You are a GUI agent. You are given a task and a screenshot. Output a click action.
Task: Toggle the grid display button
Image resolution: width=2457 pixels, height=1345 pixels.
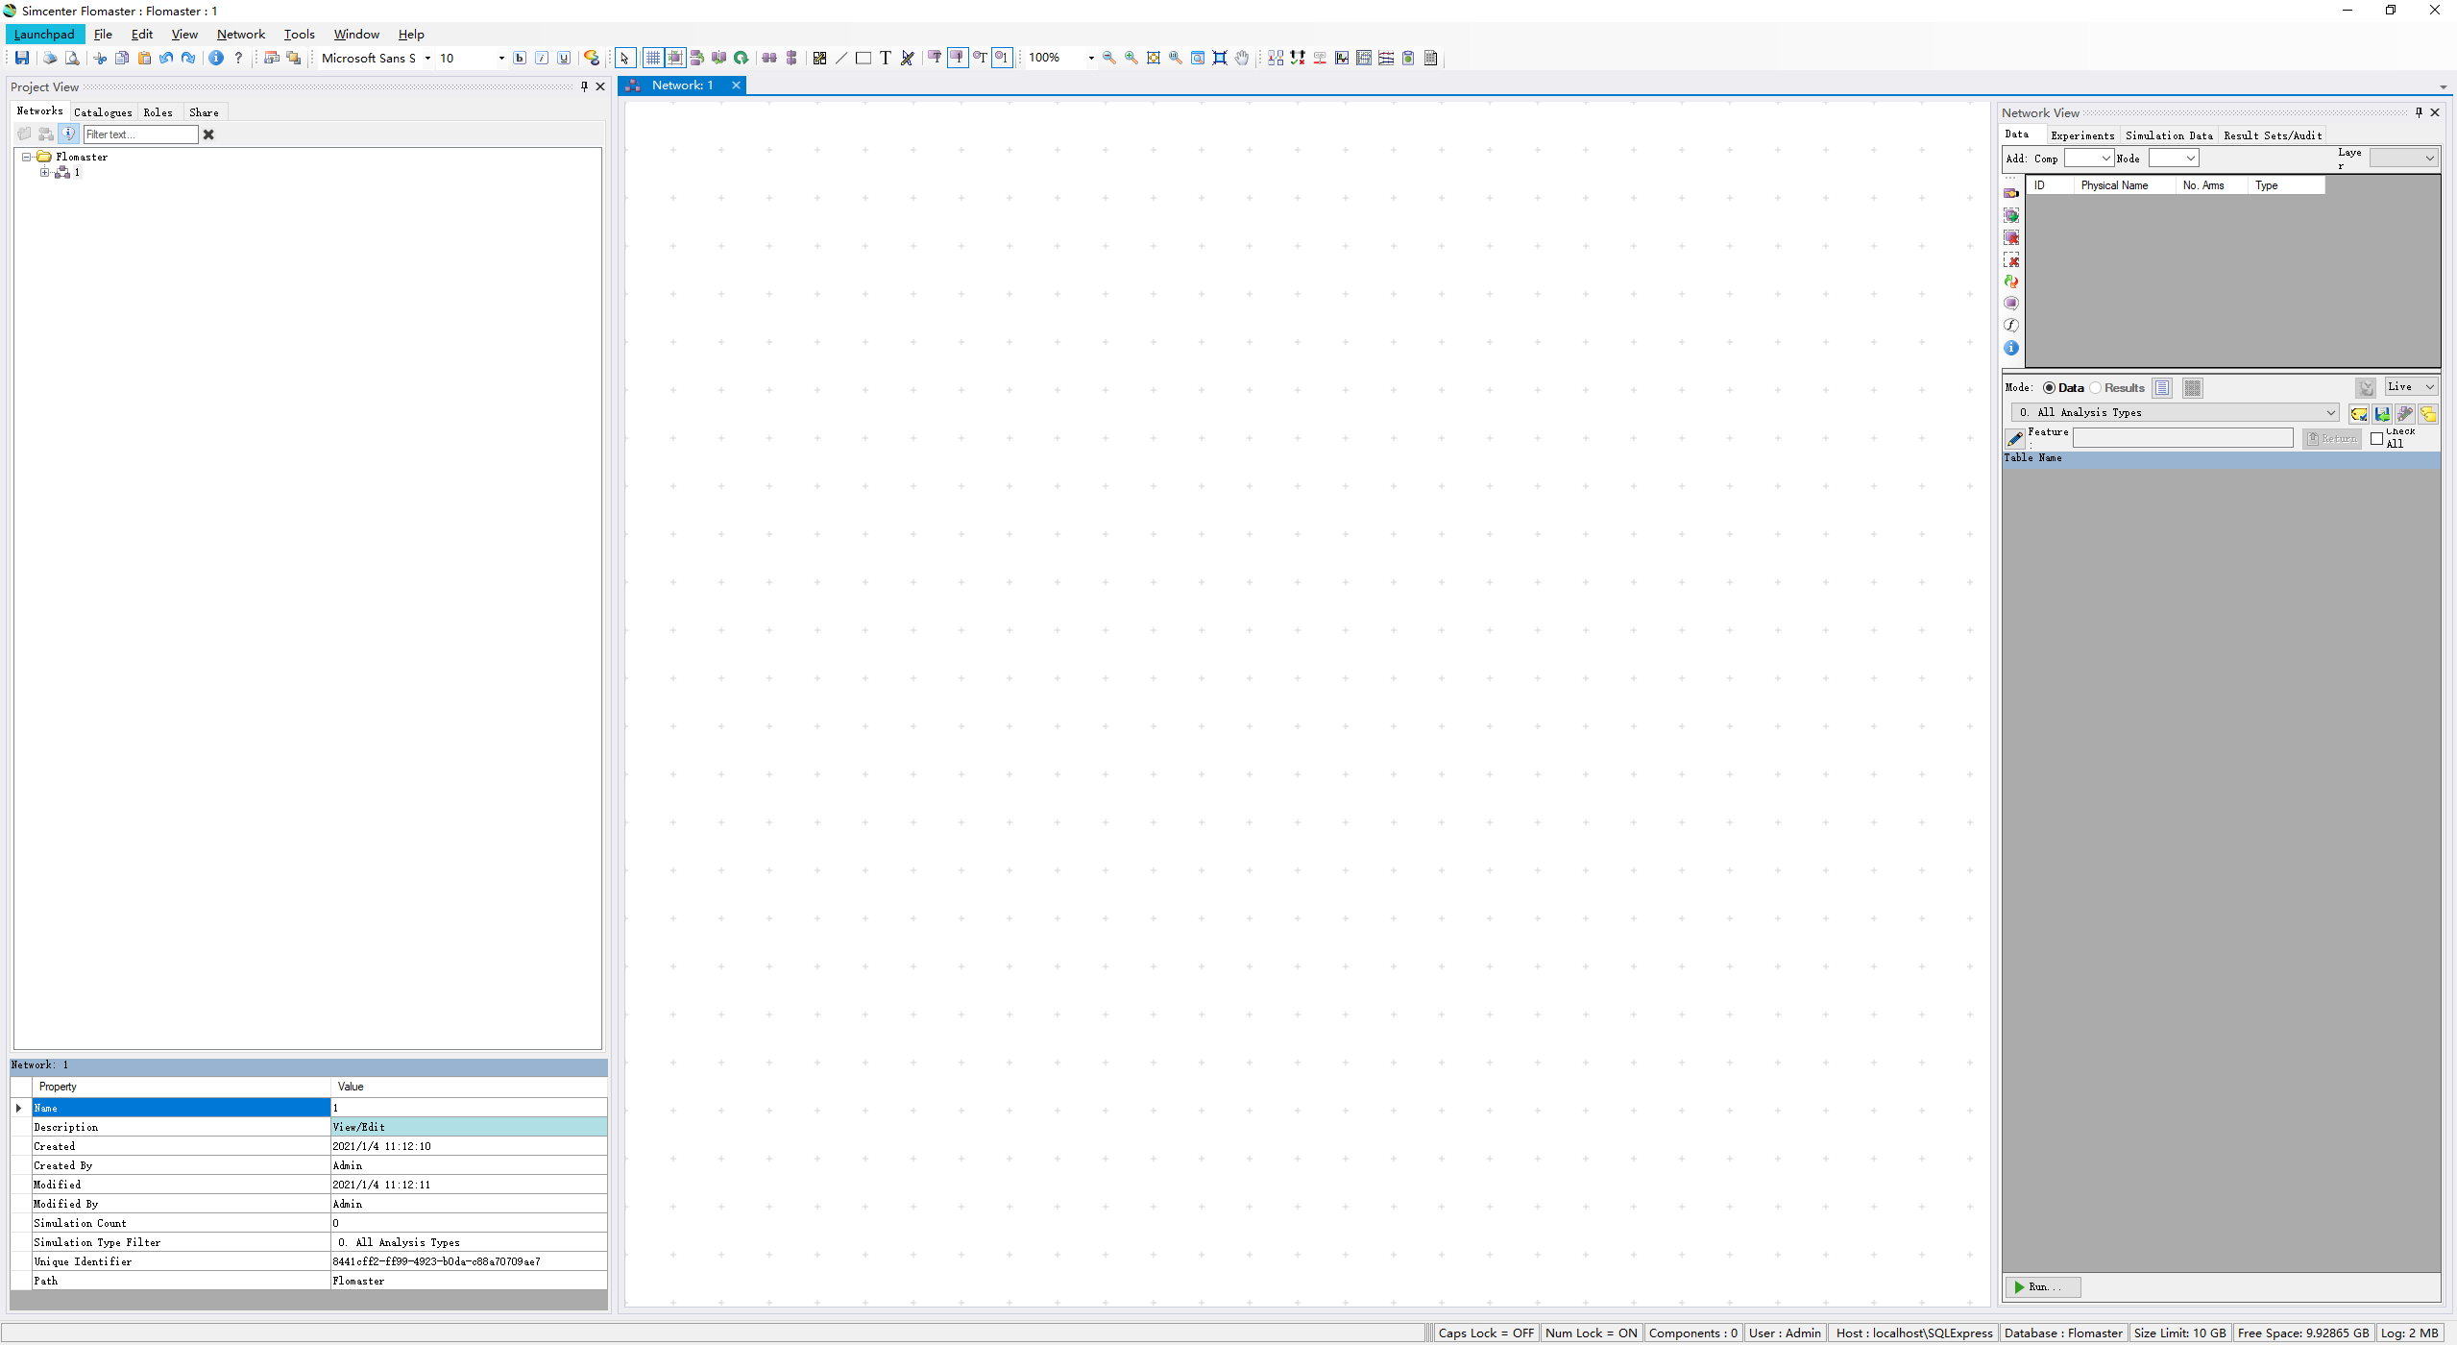tap(653, 58)
